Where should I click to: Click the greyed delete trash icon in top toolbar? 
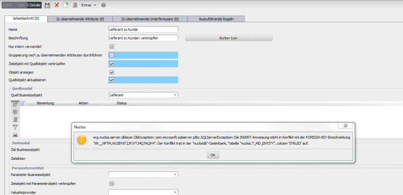75,5
